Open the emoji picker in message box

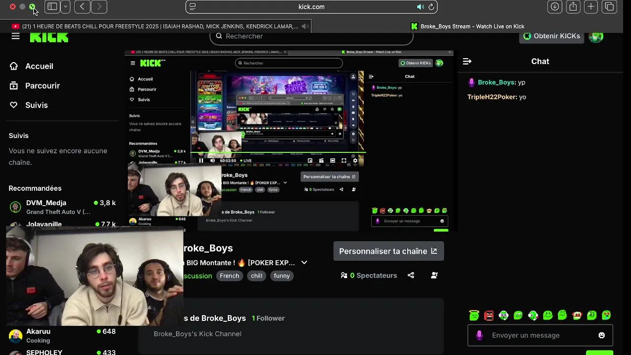601,335
